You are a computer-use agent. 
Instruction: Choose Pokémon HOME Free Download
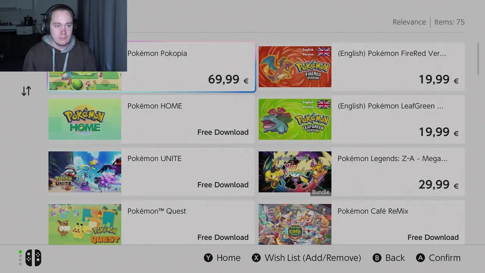(223, 132)
